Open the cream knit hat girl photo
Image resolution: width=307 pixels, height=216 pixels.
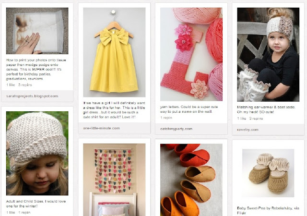coord(37,153)
